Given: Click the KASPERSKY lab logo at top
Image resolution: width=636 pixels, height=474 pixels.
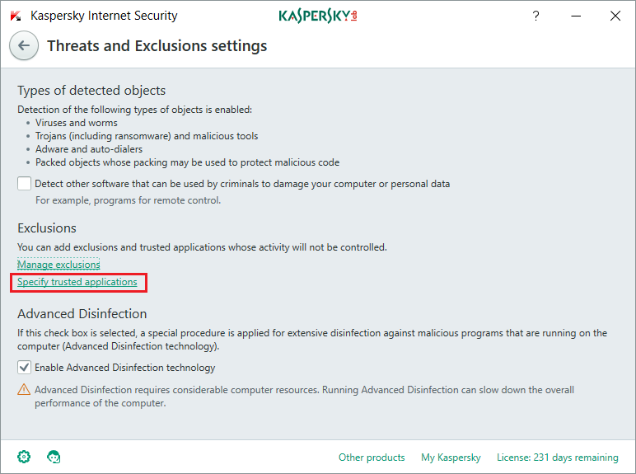Looking at the screenshot, I should pos(318,16).
